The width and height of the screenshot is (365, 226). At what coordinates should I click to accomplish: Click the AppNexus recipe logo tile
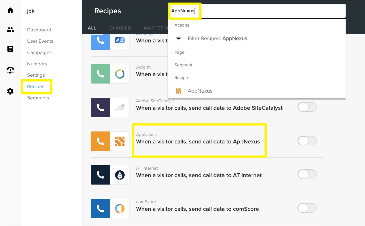[120, 141]
